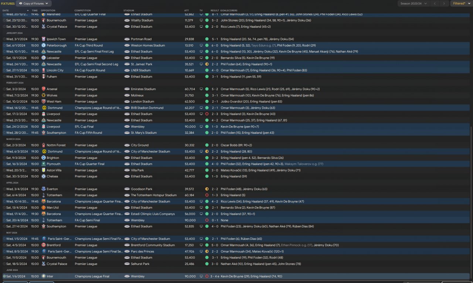Image resolution: width=473 pixels, height=283 pixels.
Task: Click the vertical scrollbar of the fixtures list
Action: [x=471, y=203]
